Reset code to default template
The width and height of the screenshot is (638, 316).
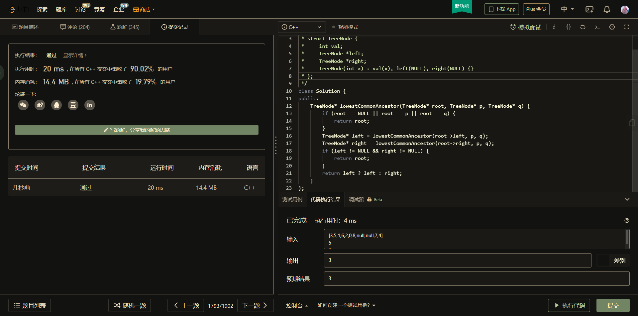tap(583, 27)
